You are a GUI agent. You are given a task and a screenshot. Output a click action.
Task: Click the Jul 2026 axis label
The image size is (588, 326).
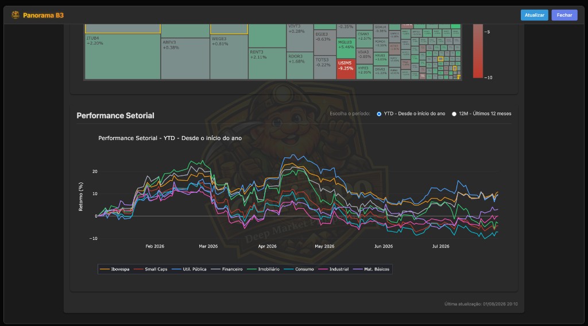point(440,246)
